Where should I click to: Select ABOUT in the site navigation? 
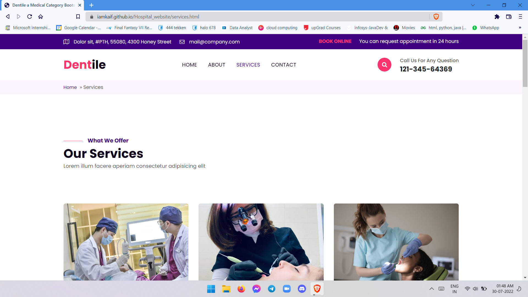tap(217, 65)
